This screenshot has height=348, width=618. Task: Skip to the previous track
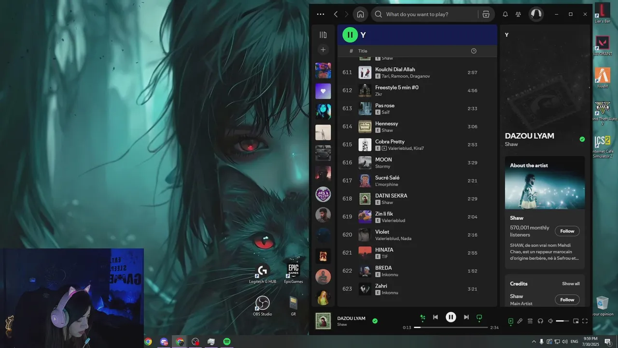coord(435,317)
